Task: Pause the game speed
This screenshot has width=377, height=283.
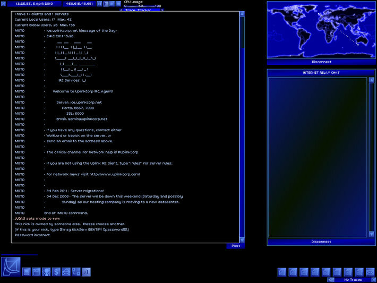Action: pos(99,3)
